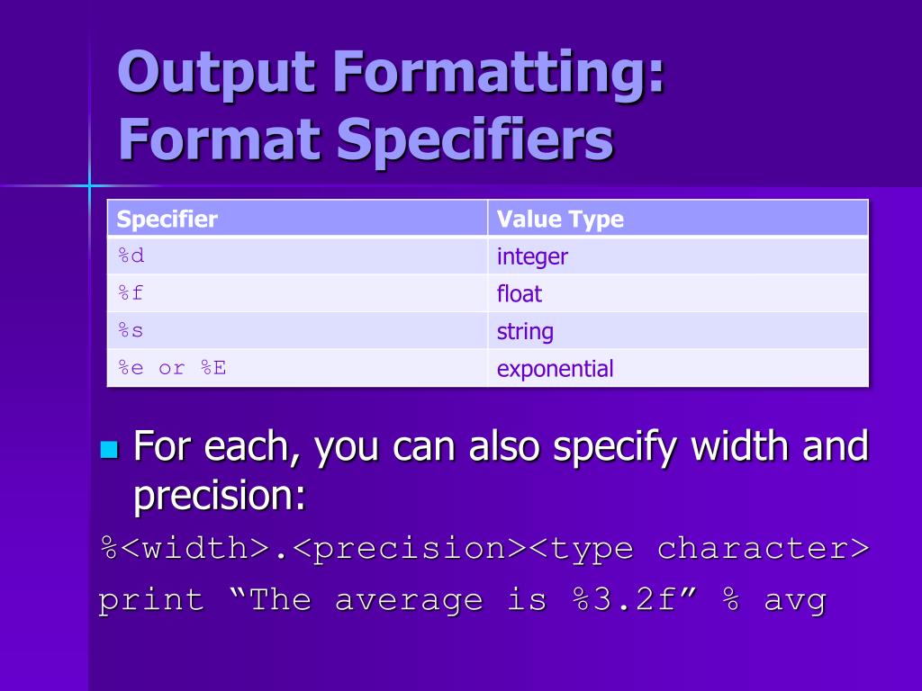Viewport: 922px width, 691px height.
Task: Select the %s specifier cell
Action: 297,330
